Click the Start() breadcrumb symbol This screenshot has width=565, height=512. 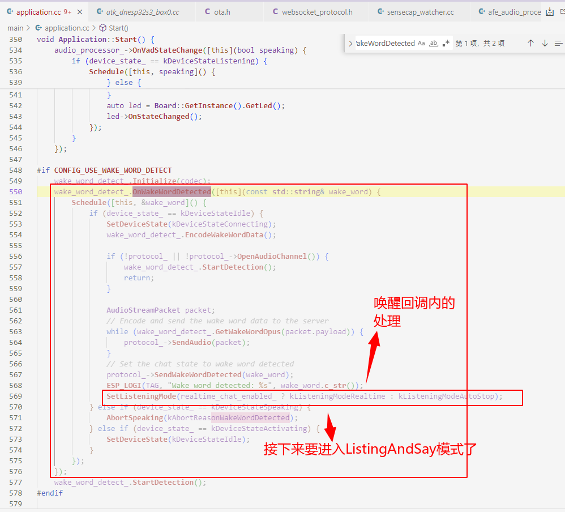(x=118, y=28)
